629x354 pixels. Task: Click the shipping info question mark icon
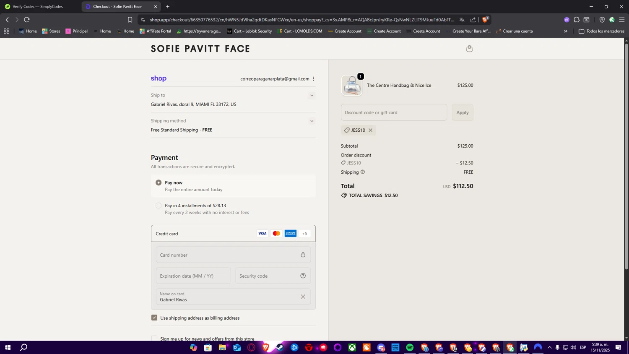click(x=363, y=172)
